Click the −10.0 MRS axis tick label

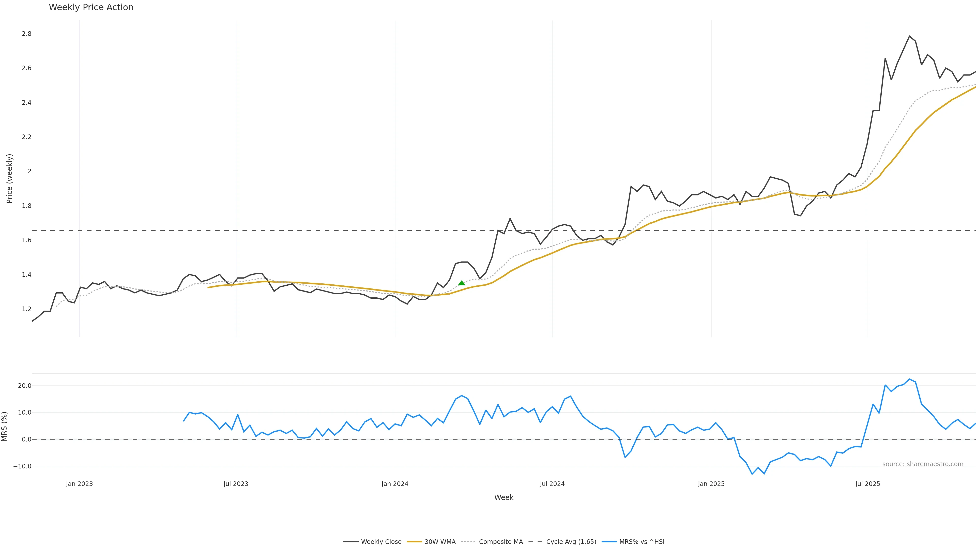(22, 466)
